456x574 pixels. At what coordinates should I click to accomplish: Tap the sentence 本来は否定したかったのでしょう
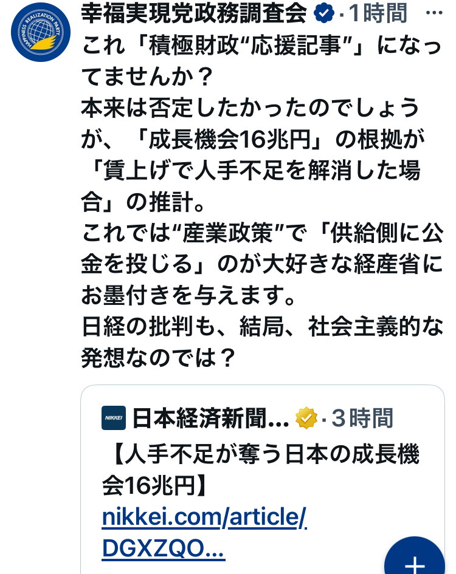point(249,109)
